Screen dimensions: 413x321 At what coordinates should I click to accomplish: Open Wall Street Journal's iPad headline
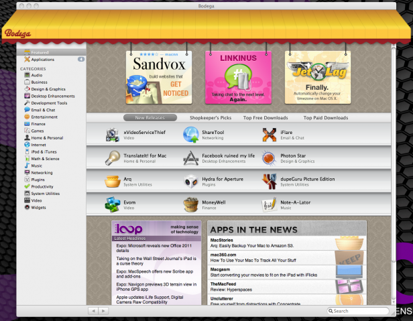pyautogui.click(x=156, y=261)
